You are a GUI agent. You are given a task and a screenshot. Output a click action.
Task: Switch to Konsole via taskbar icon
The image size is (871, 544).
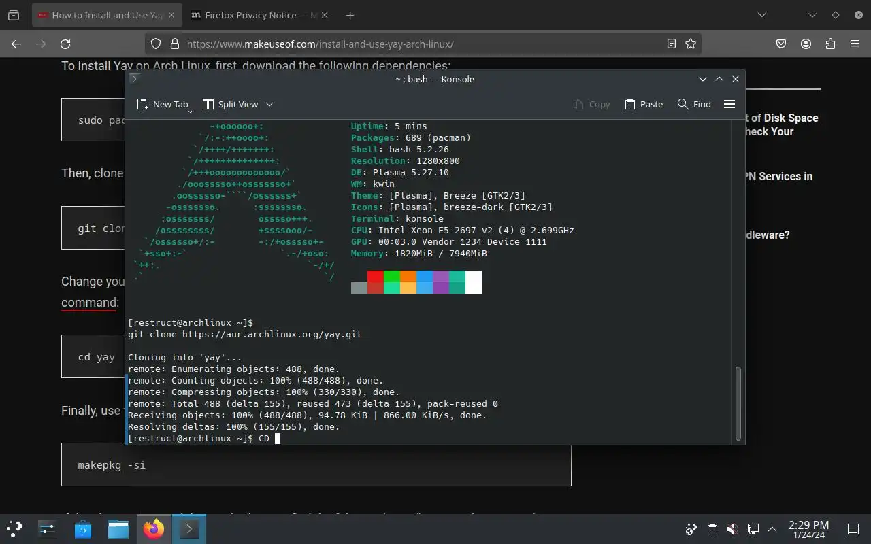coord(188,528)
